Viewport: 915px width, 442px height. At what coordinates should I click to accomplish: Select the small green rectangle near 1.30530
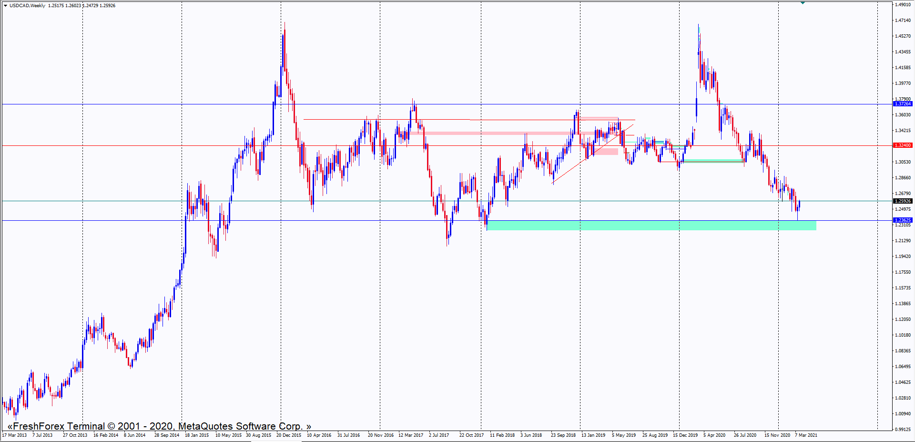coord(714,161)
